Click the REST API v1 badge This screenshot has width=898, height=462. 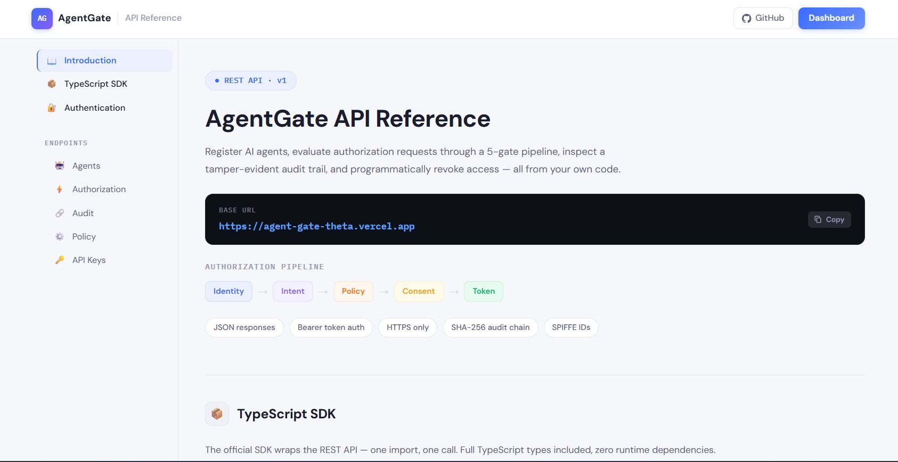coord(251,81)
